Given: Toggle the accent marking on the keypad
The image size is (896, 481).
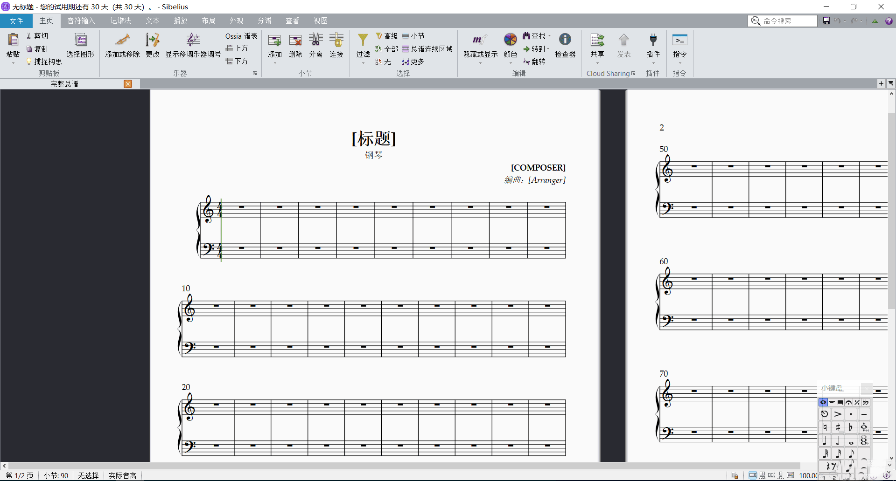Looking at the screenshot, I should click(x=838, y=414).
